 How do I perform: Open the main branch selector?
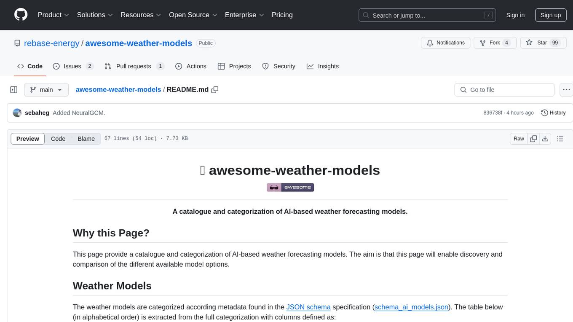[46, 90]
